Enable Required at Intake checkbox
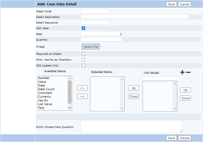Viewport: 203px width, 142px height. pyautogui.click(x=83, y=54)
